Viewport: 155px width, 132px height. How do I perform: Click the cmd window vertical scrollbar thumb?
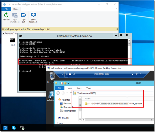click(x=129, y=44)
